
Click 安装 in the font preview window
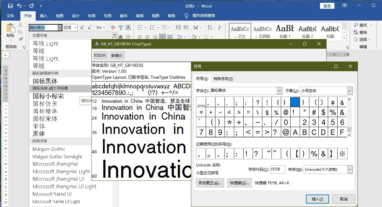117,56
